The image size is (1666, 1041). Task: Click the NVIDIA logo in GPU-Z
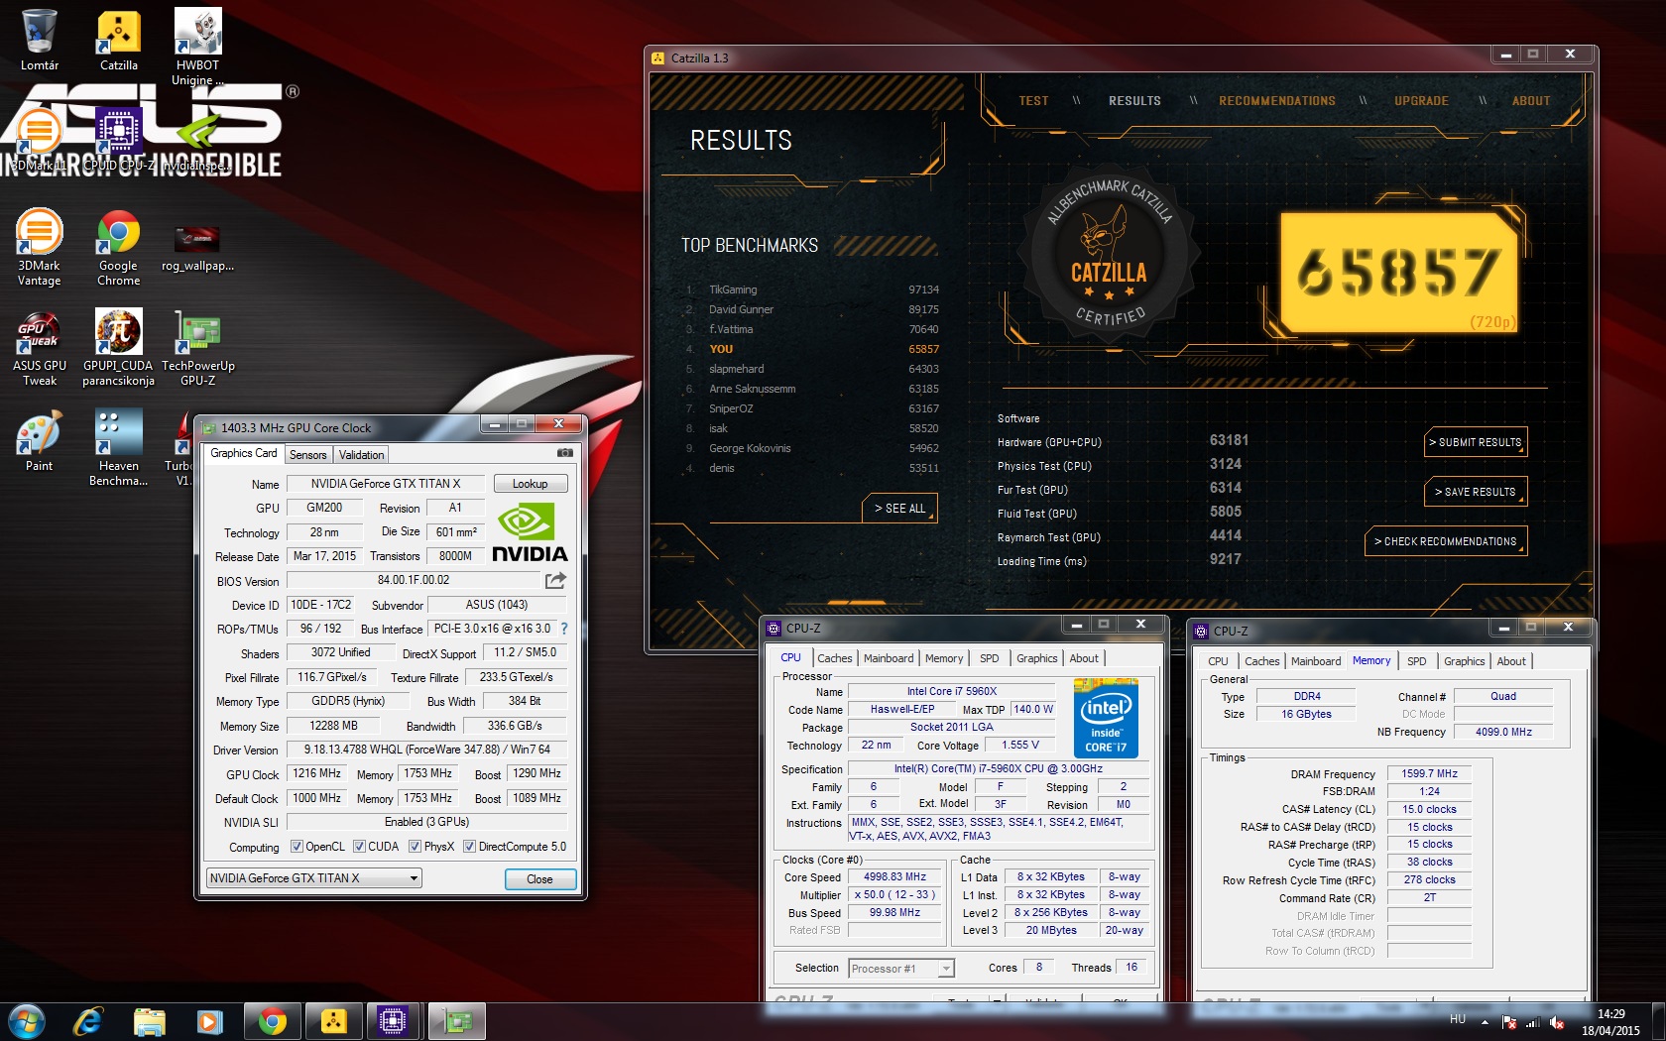(529, 533)
